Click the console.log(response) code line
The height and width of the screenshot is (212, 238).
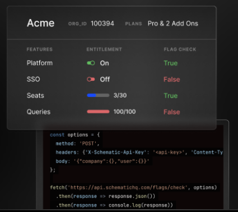114,205
